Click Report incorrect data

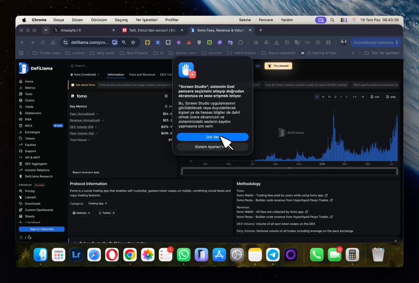click(86, 173)
